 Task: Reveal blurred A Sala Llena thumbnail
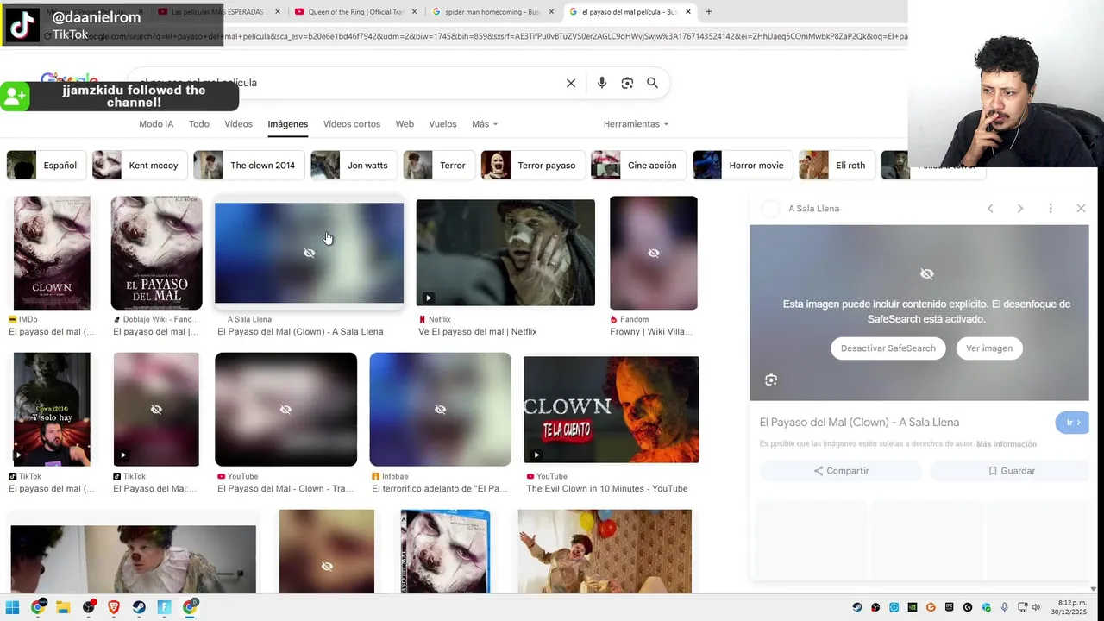[x=309, y=253]
